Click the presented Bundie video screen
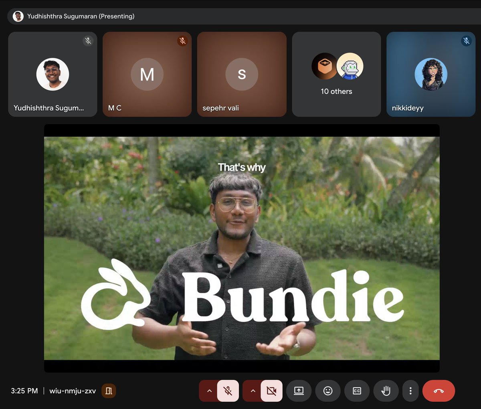 (242, 248)
